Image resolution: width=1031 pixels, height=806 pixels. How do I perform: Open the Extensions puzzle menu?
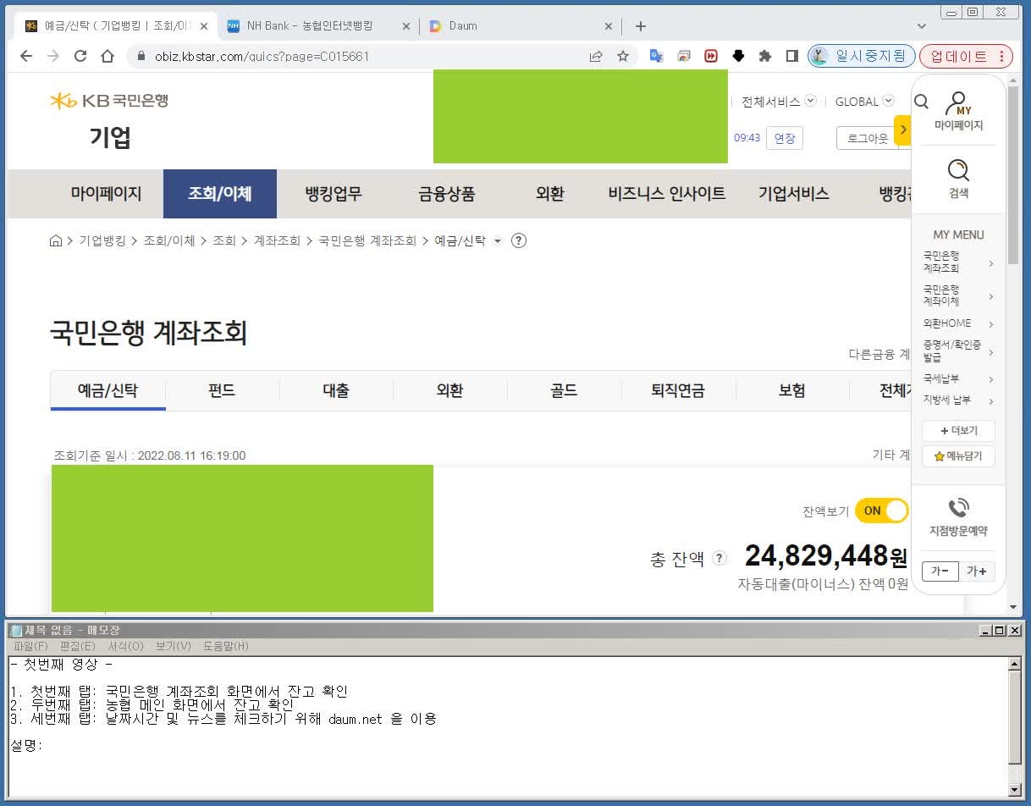[x=765, y=56]
